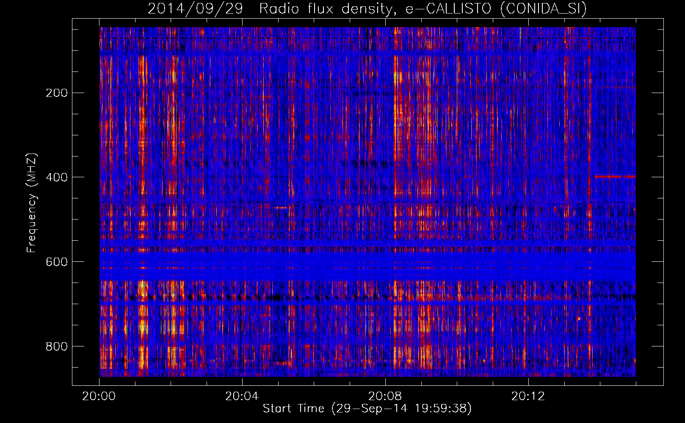Viewport: 685px width, 423px height.
Task: Click the "20:12" time tick label
Action: 528,396
